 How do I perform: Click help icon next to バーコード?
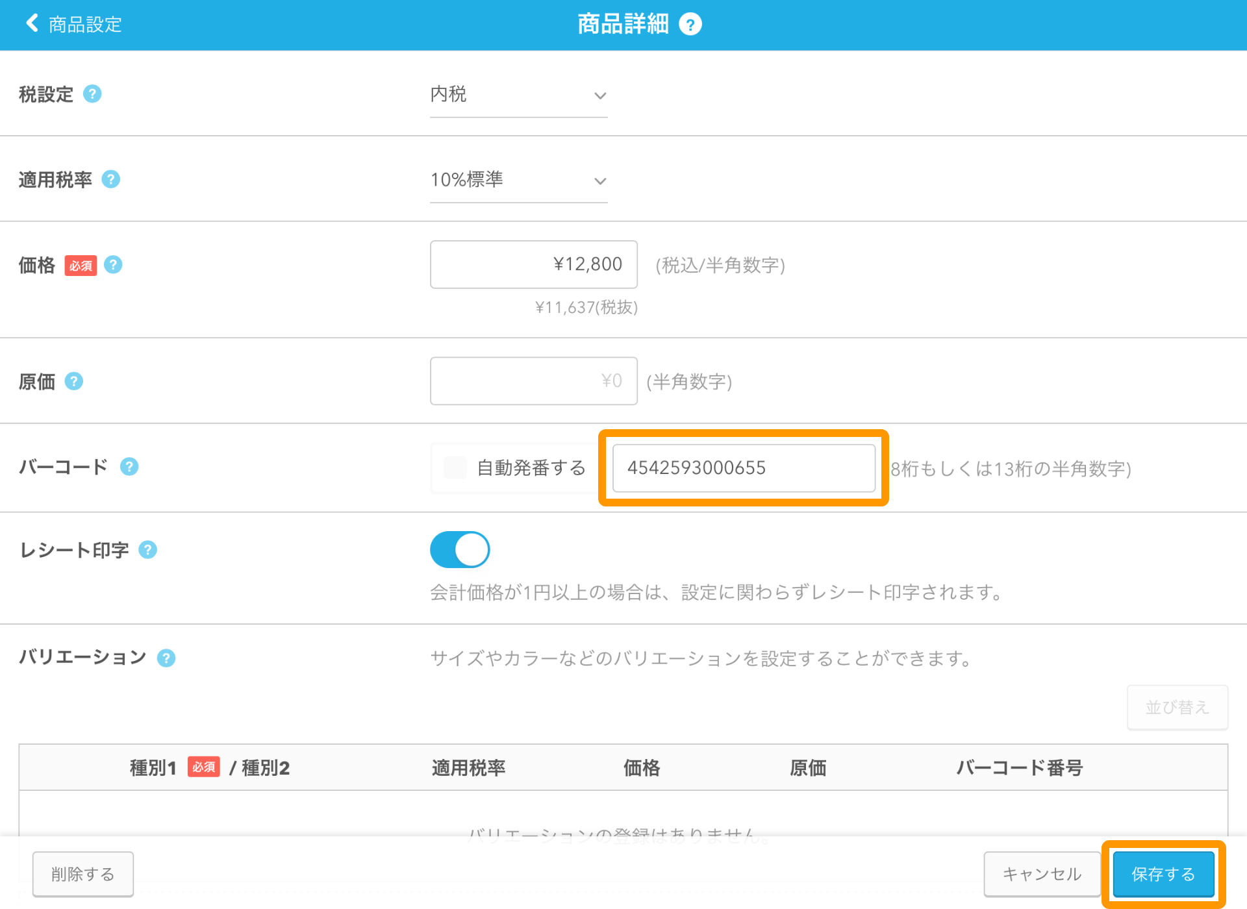click(x=129, y=467)
